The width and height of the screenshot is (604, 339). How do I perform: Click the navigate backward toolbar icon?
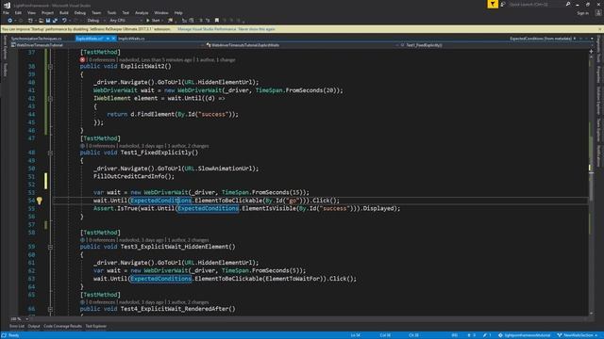click(9, 21)
